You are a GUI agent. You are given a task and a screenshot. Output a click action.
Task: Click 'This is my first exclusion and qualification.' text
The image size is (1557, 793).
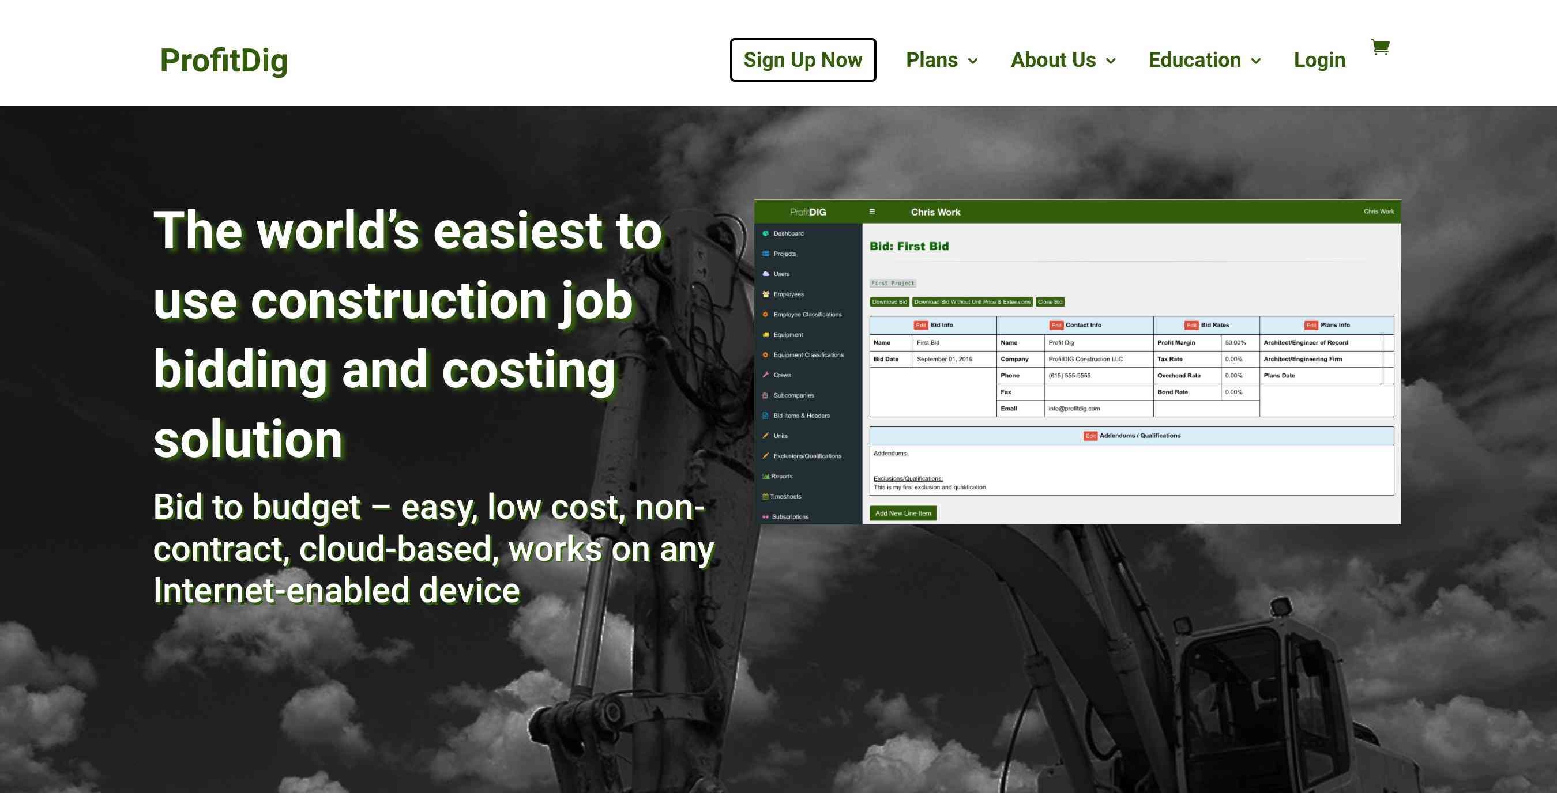click(x=930, y=488)
